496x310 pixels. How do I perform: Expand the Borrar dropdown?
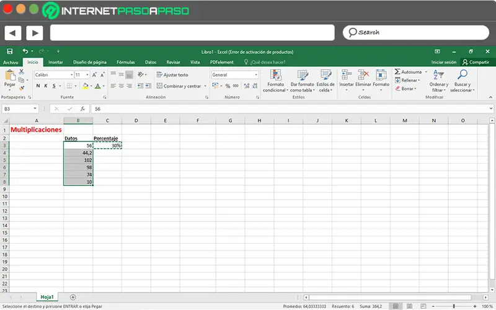[x=415, y=89]
